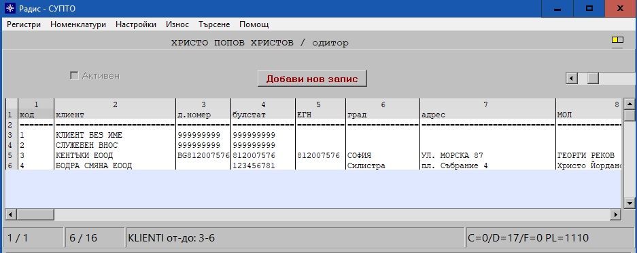Open the Номенклатури menu
The height and width of the screenshot is (253, 637).
(x=78, y=24)
